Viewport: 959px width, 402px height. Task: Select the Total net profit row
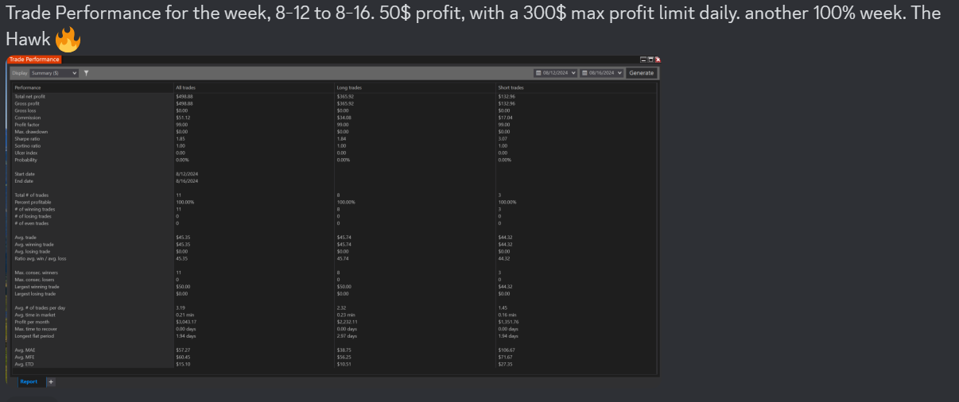tap(335, 96)
